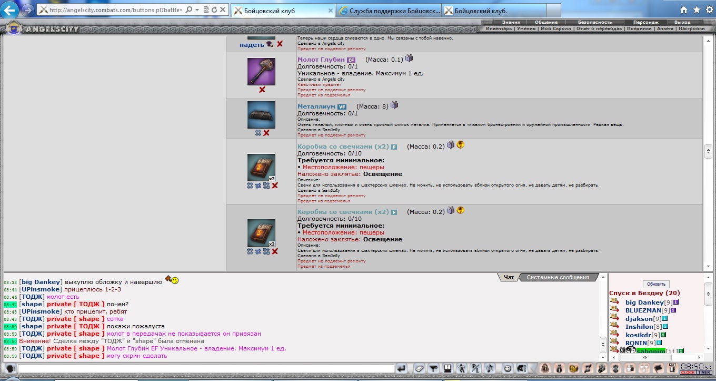
Task: Open info icon beside djakson
Action: [x=665, y=319]
